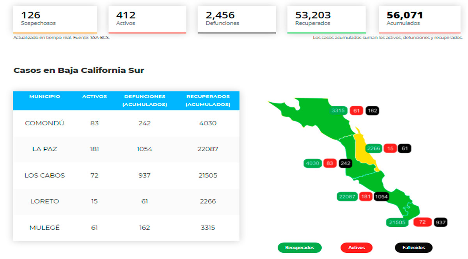
Task: Click the ACTIVOS table column header
Action: [94, 96]
